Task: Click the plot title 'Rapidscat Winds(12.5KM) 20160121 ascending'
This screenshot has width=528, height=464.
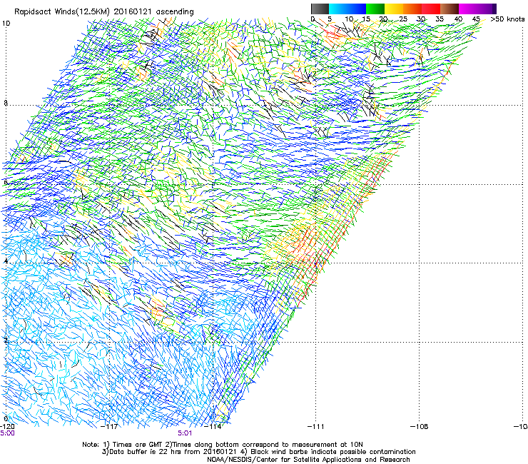Action: [x=104, y=12]
